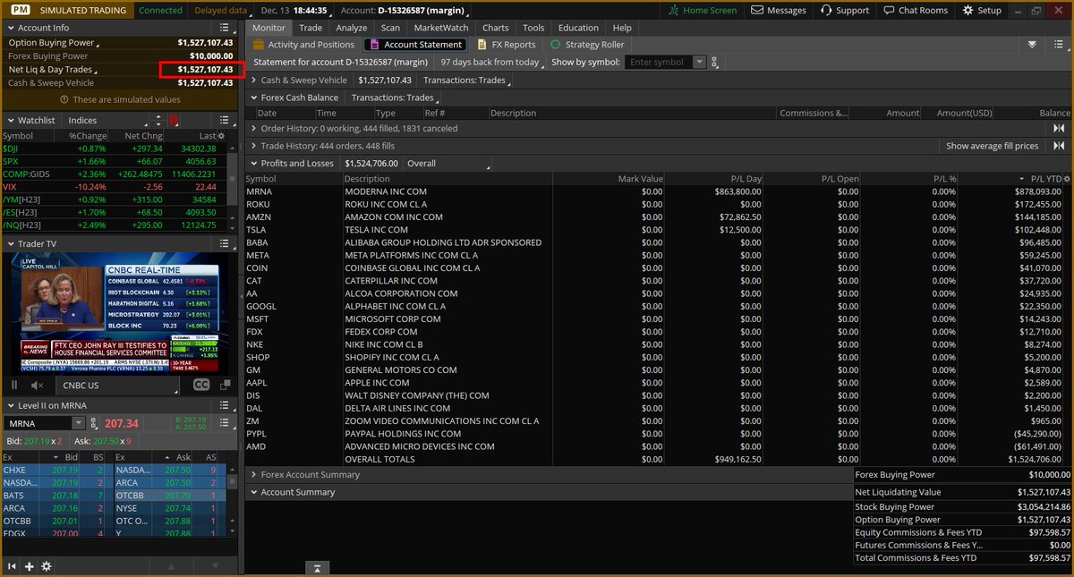Open the Charts tab
This screenshot has height=577, width=1074.
(495, 28)
